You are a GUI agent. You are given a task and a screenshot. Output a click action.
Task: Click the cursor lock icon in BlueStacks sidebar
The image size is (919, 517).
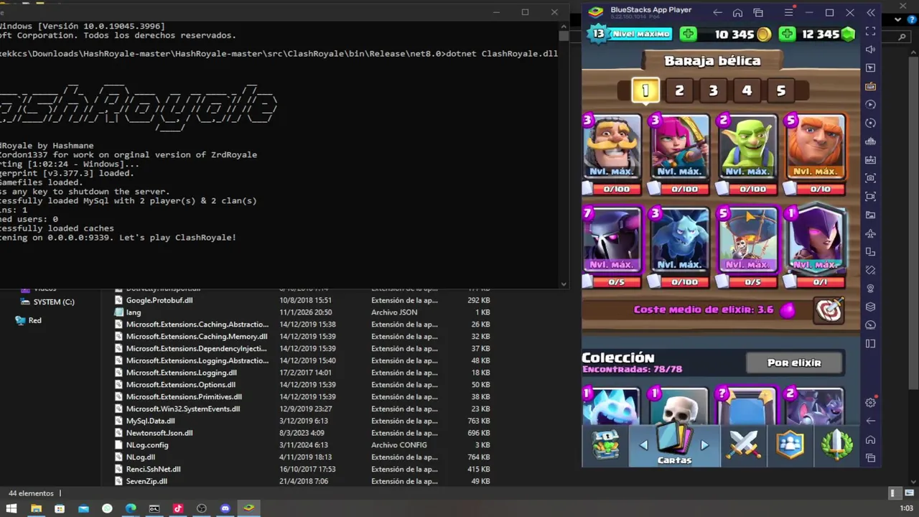pyautogui.click(x=870, y=68)
